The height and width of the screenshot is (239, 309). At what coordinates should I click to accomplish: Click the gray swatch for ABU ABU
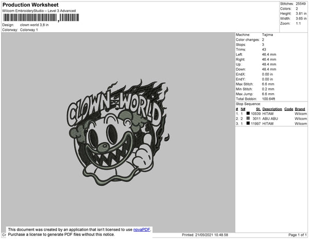click(248, 118)
